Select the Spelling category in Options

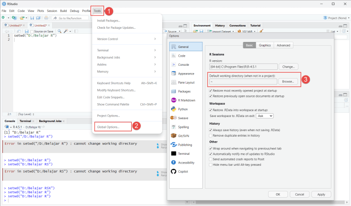(x=186, y=127)
